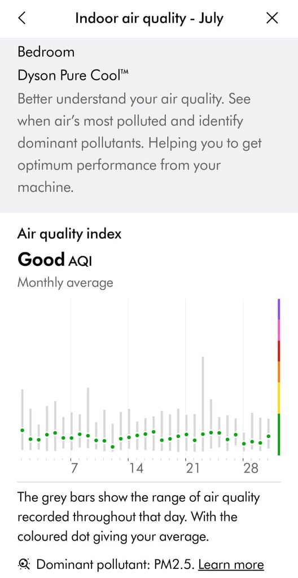
Task: Go back using the left chevron
Action: pyautogui.click(x=22, y=17)
